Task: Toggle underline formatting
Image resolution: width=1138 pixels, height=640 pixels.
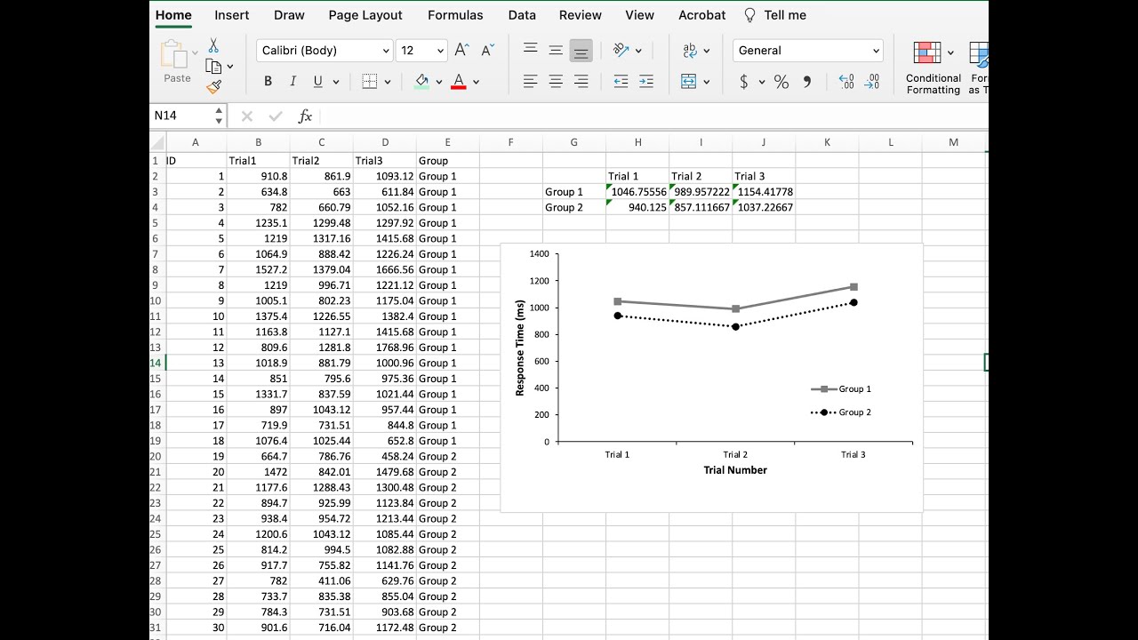Action: click(x=317, y=82)
